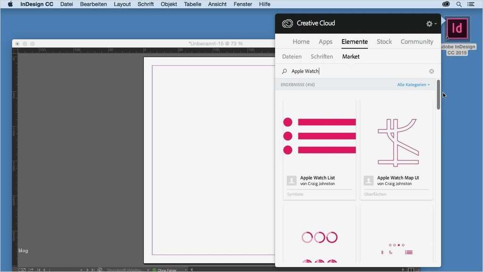483x272 pixels.
Task: Open the Apple menu
Action: (x=10, y=4)
